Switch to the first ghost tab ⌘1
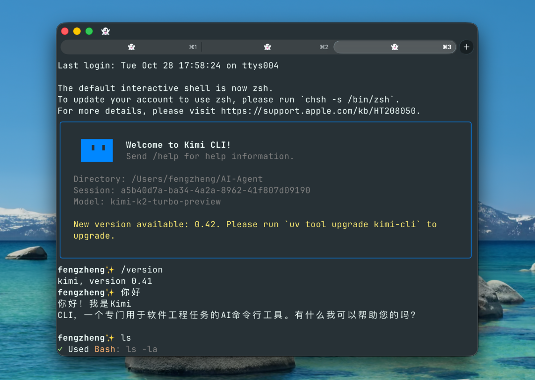Image resolution: width=535 pixels, height=380 pixels. [x=131, y=47]
